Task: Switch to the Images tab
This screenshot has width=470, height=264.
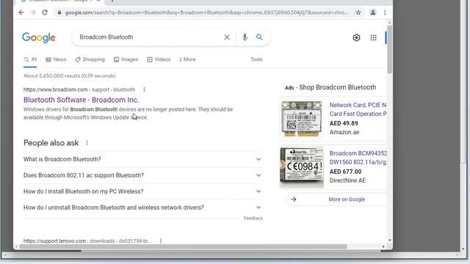Action: 126,59
